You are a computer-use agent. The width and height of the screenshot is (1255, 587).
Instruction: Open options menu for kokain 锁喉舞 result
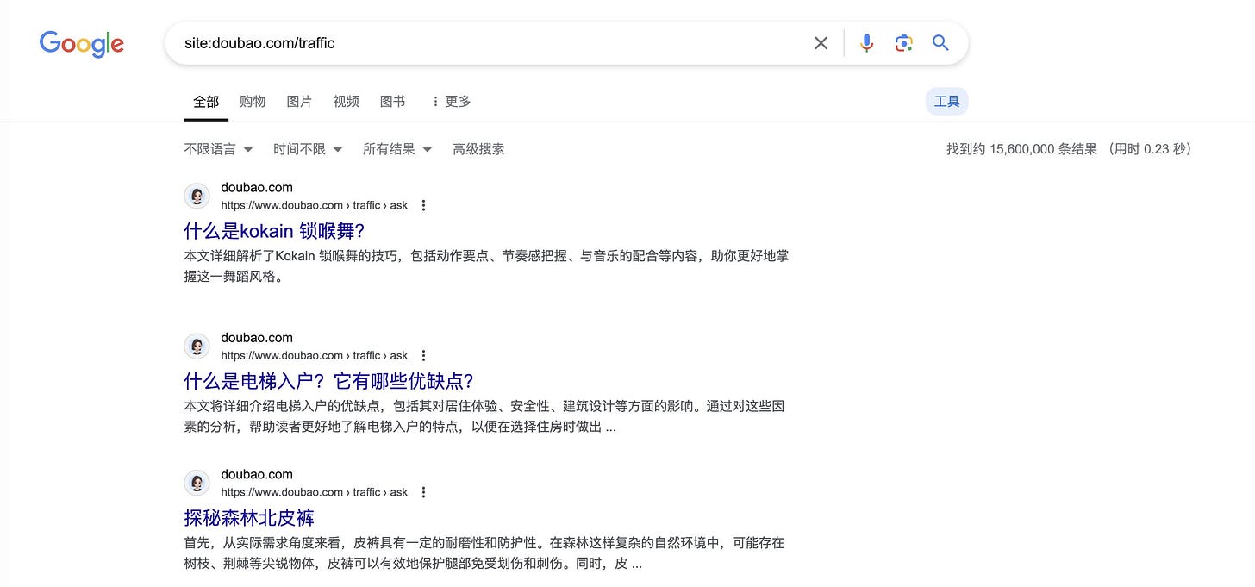[423, 205]
